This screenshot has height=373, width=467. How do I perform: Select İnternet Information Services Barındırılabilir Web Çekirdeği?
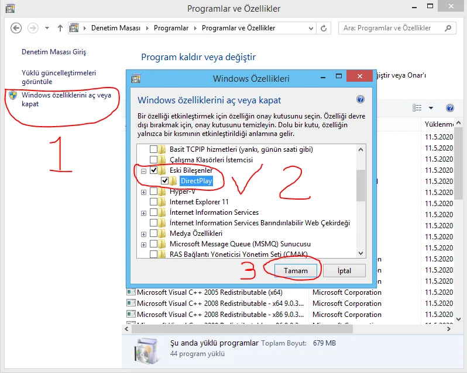tap(260, 223)
